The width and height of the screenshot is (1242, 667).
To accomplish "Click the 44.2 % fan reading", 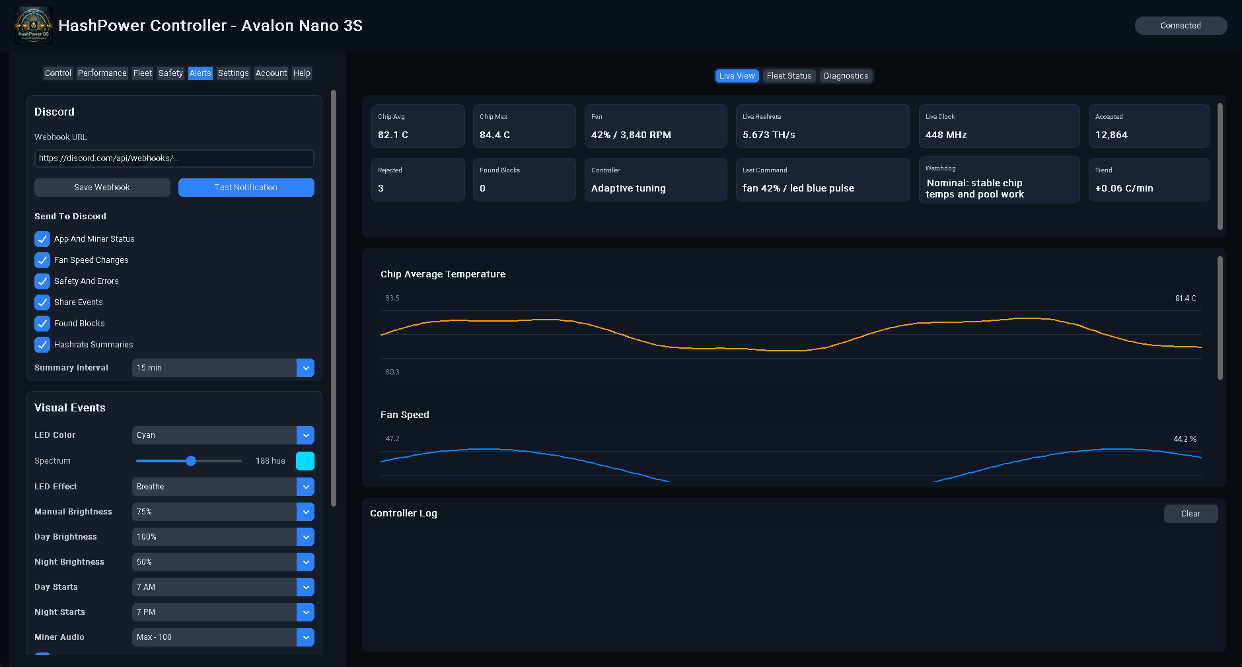I will pyautogui.click(x=1185, y=439).
